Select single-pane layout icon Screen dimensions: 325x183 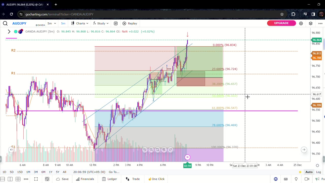pos(2,179)
